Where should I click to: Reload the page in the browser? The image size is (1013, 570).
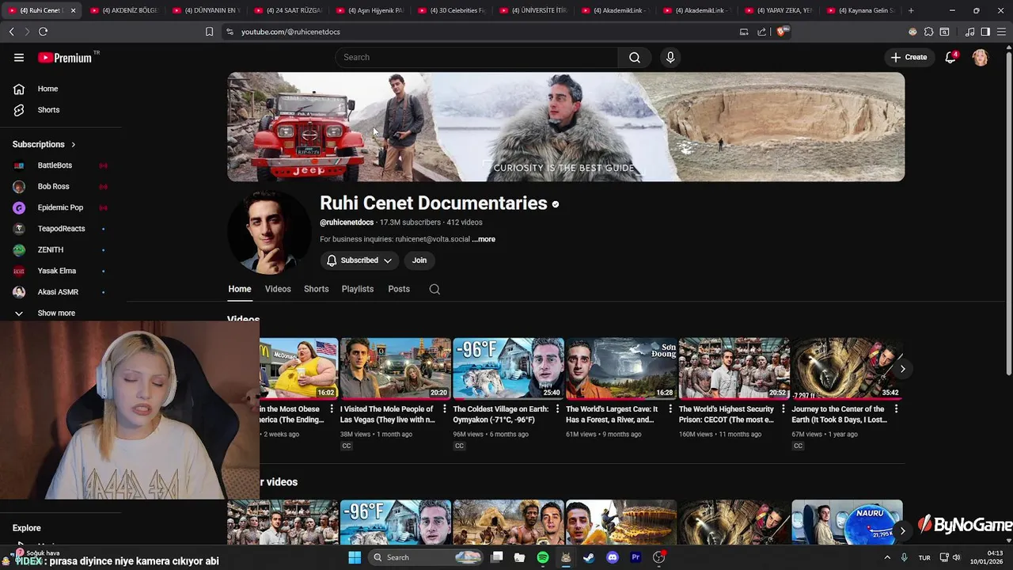click(43, 32)
